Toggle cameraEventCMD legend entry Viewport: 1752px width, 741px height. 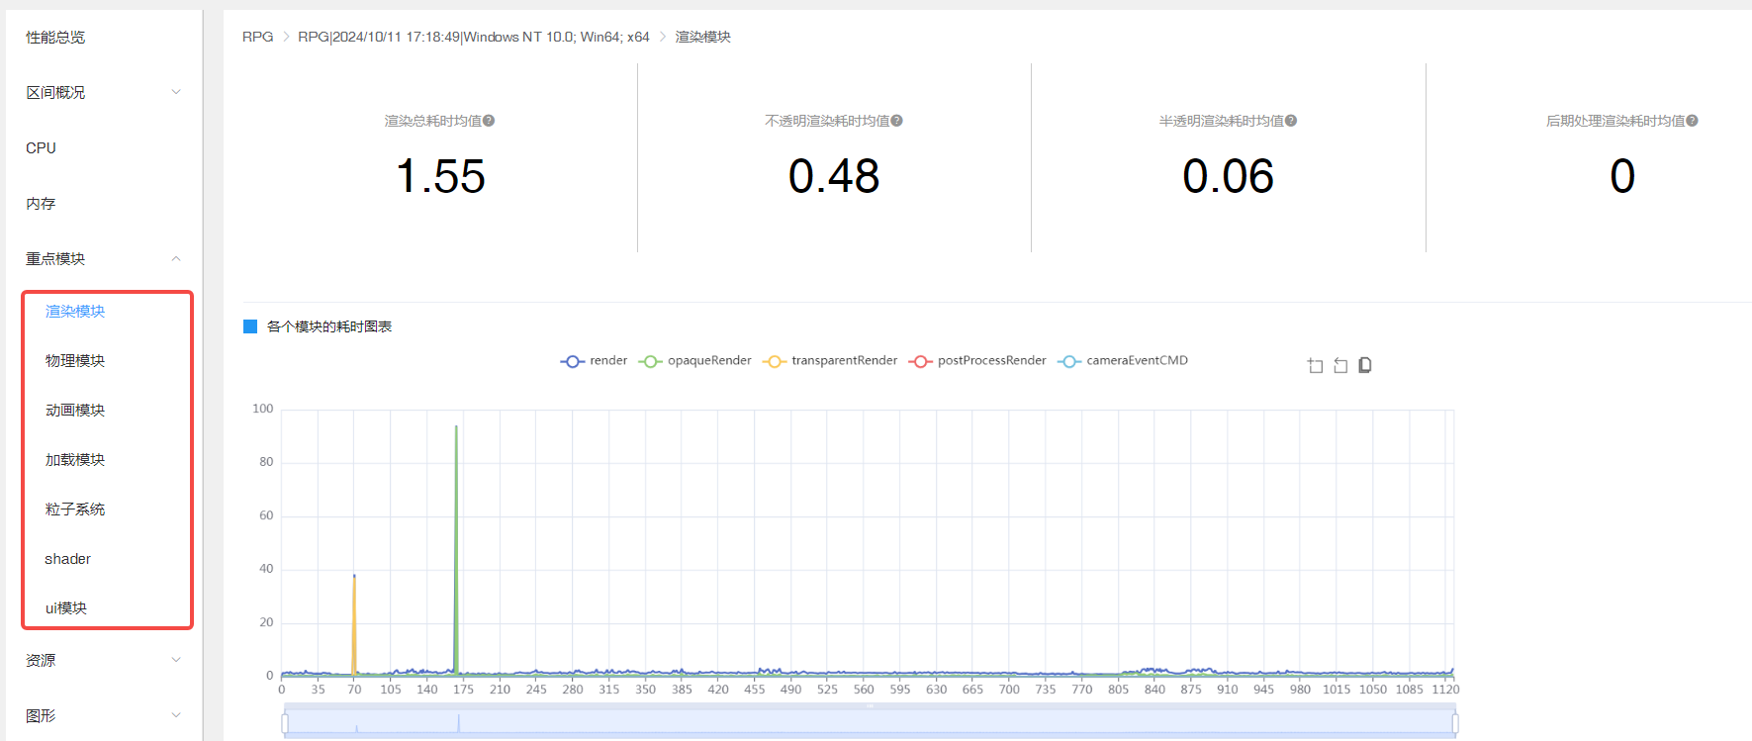coord(1123,361)
